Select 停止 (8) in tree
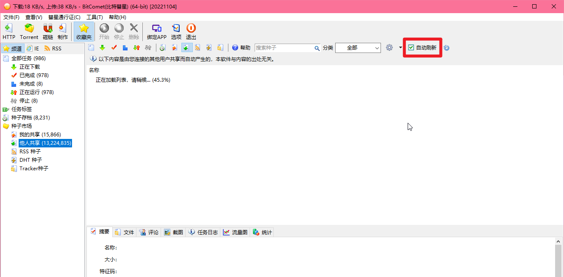This screenshot has height=277, width=564. click(x=28, y=101)
